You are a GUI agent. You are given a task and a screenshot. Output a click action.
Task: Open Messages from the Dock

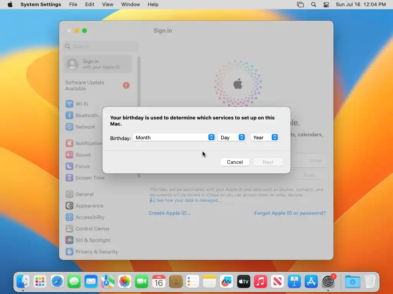[x=74, y=282]
